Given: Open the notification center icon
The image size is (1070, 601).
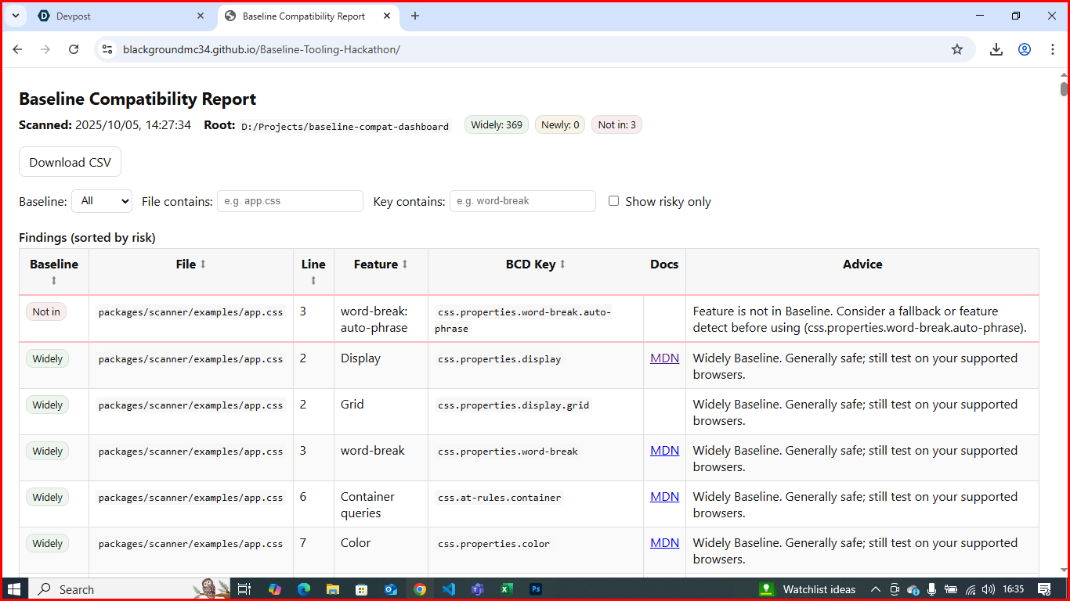Looking at the screenshot, I should pos(1044,589).
